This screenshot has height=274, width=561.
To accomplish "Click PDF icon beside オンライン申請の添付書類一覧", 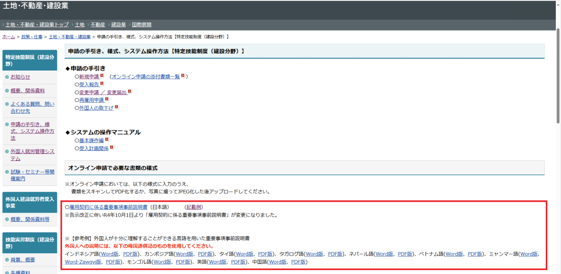I will tap(183, 76).
